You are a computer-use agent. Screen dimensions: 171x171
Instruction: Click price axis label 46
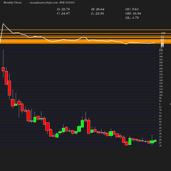click(160, 128)
